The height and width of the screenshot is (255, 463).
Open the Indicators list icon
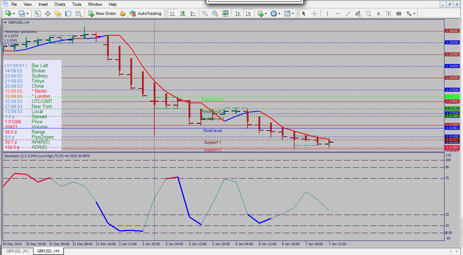coord(260,13)
